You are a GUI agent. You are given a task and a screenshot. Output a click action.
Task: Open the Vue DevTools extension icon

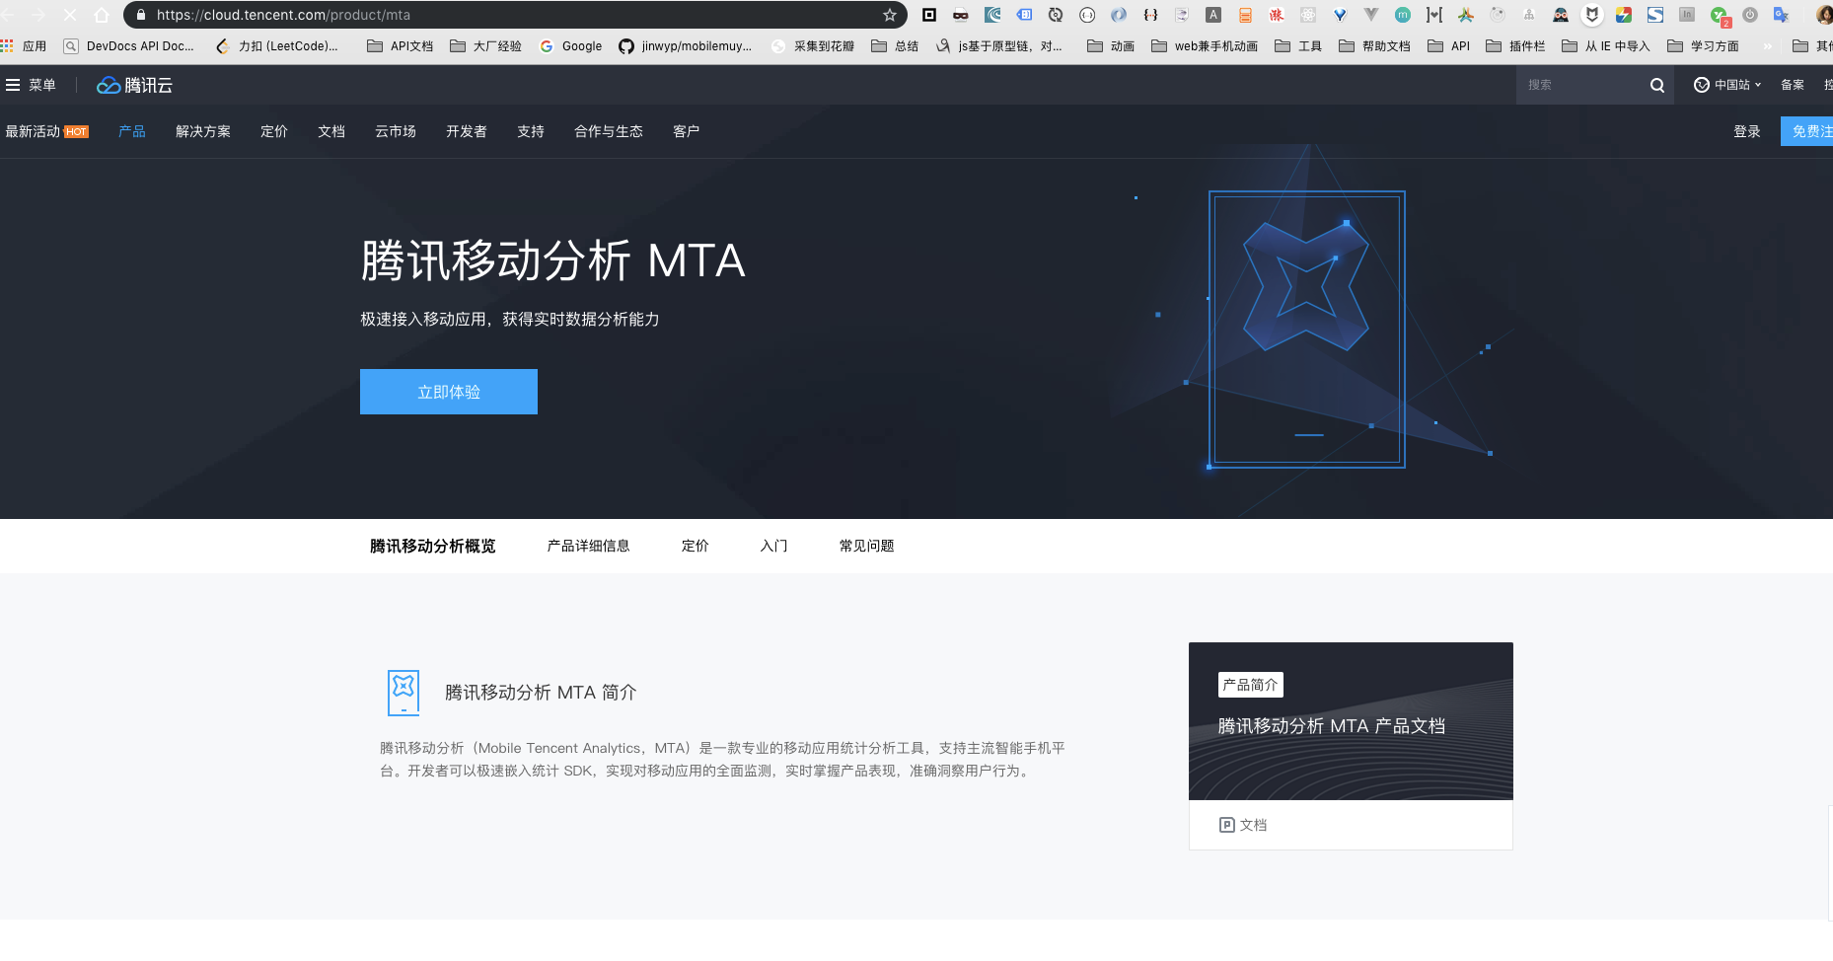pyautogui.click(x=1371, y=15)
